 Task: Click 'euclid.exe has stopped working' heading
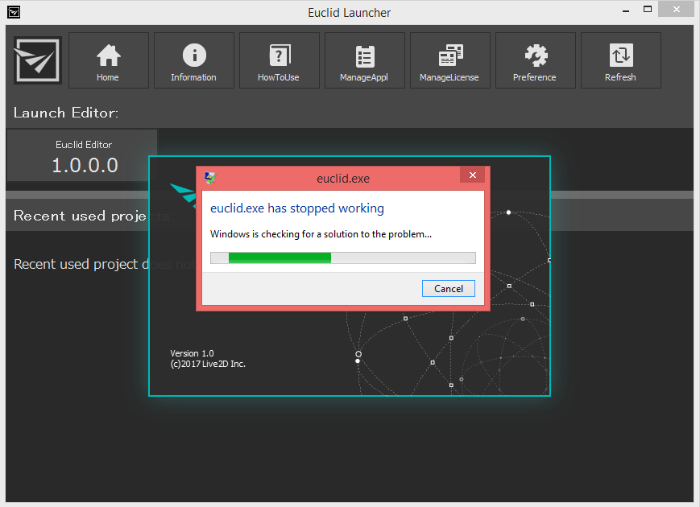pos(297,208)
